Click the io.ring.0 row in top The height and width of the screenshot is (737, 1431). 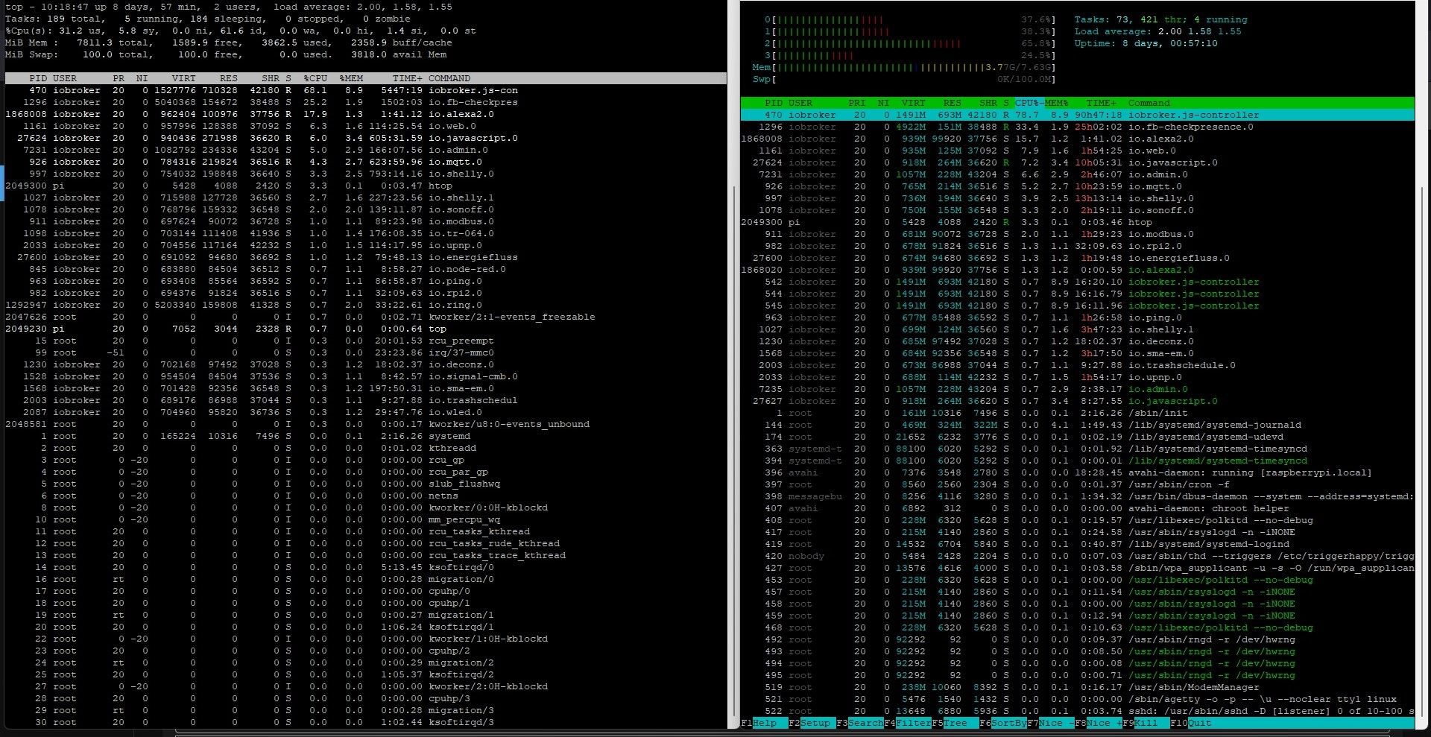(365, 305)
